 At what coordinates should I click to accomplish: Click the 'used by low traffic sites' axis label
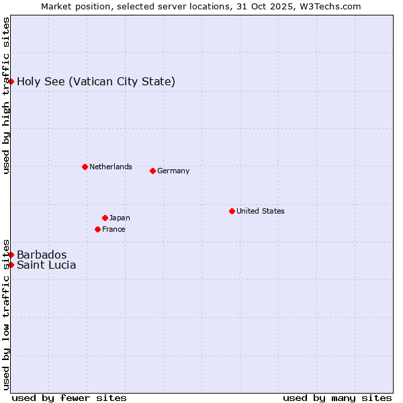click(x=6, y=314)
